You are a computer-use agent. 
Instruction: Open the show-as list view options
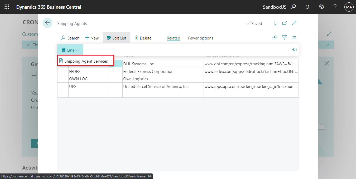294,38
